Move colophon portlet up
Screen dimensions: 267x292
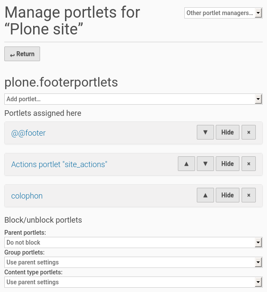205,195
